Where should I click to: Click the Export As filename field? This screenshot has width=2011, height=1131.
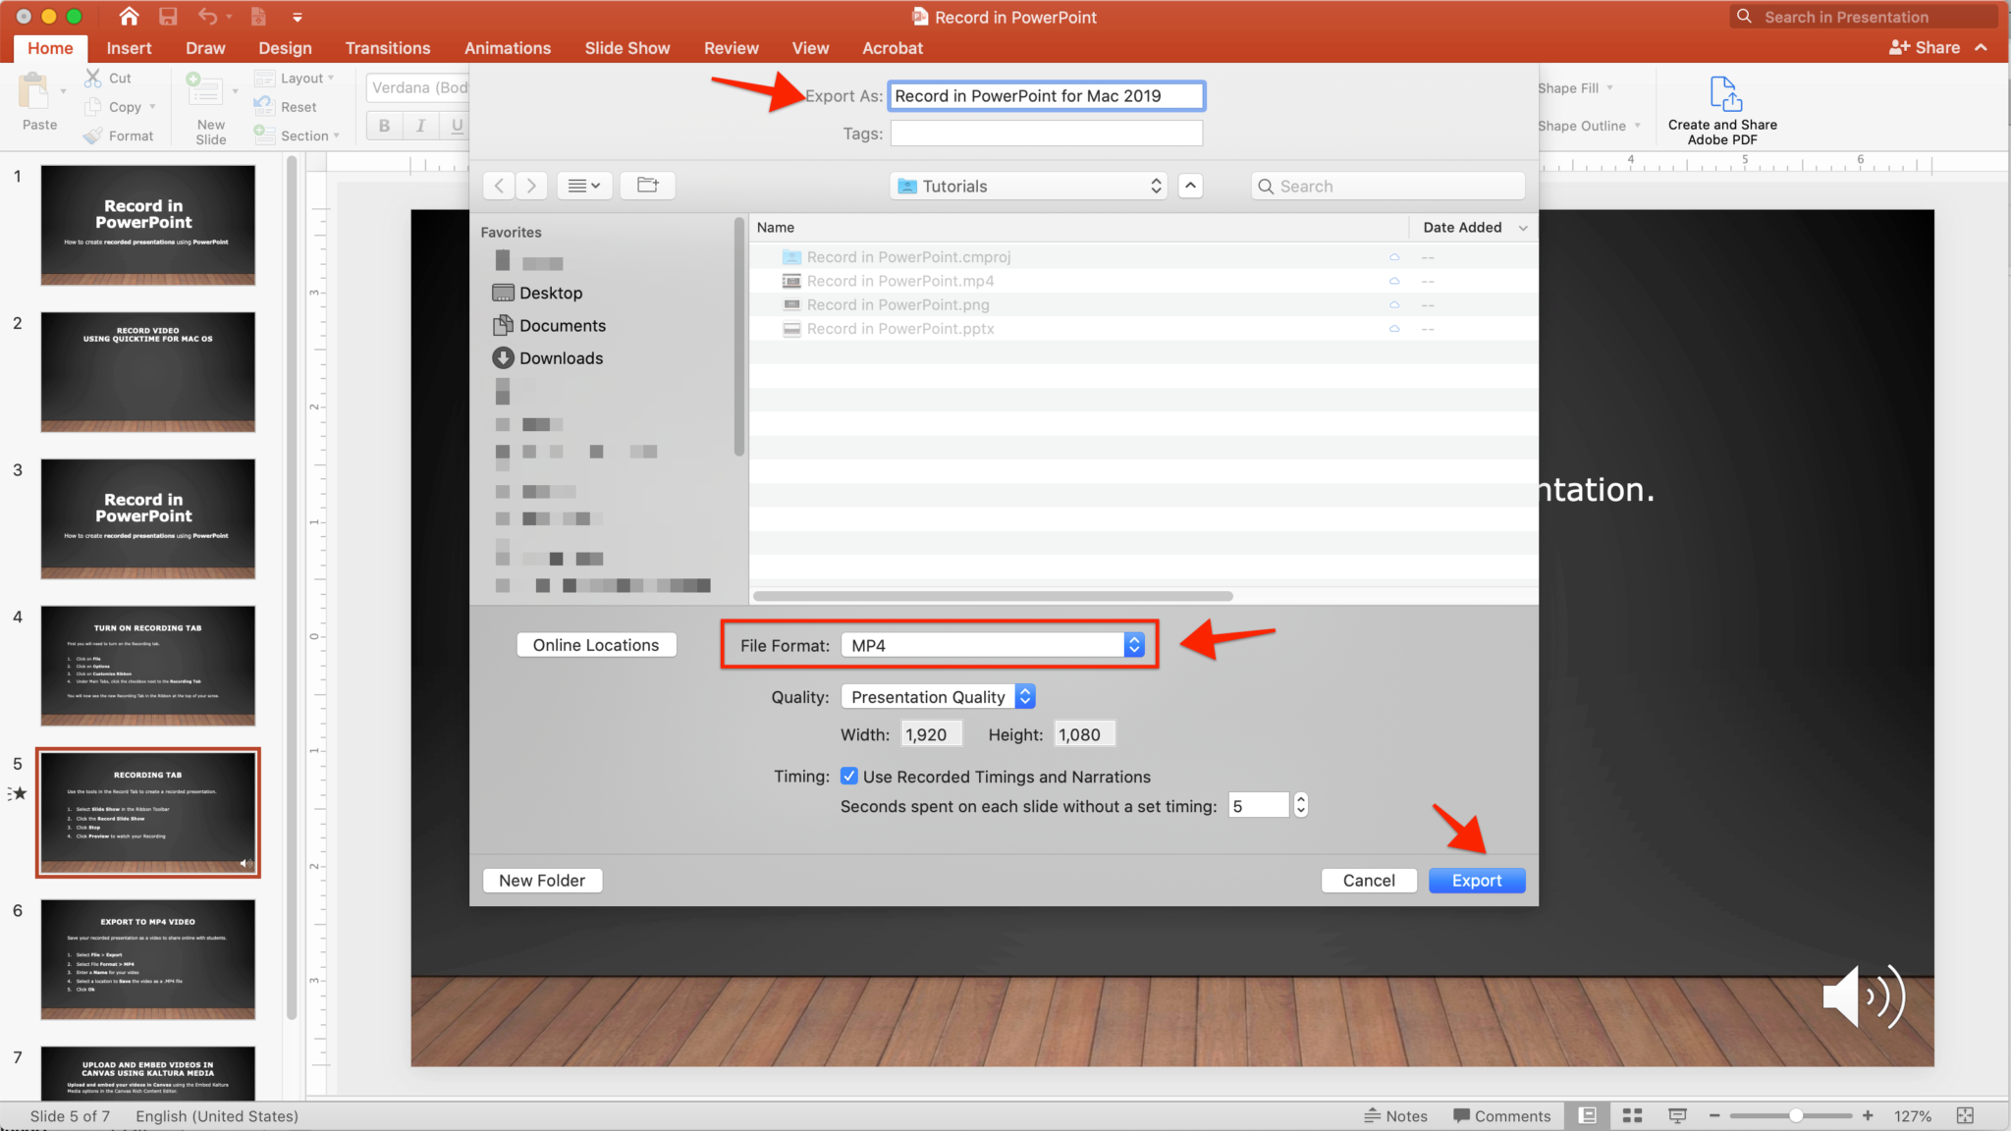(1047, 96)
